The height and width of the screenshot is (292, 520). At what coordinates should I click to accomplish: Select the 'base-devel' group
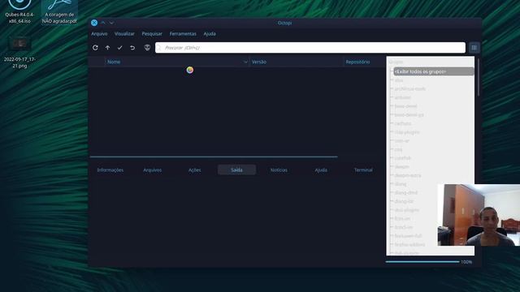[405, 106]
